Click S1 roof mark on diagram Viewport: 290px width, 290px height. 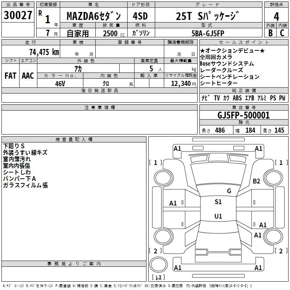(218, 202)
